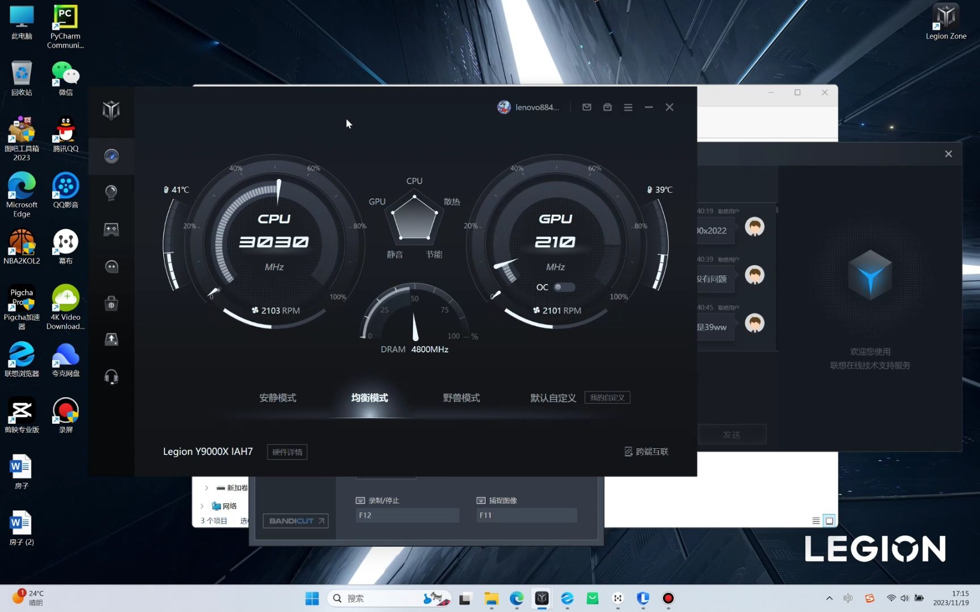980x612 pixels.
Task: Select the Pigcha加速器 desktop icon
Action: click(x=22, y=307)
